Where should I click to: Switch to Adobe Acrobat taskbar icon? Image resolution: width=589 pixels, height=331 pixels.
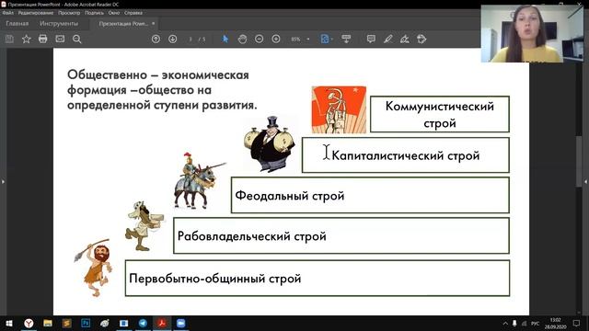[x=162, y=323]
